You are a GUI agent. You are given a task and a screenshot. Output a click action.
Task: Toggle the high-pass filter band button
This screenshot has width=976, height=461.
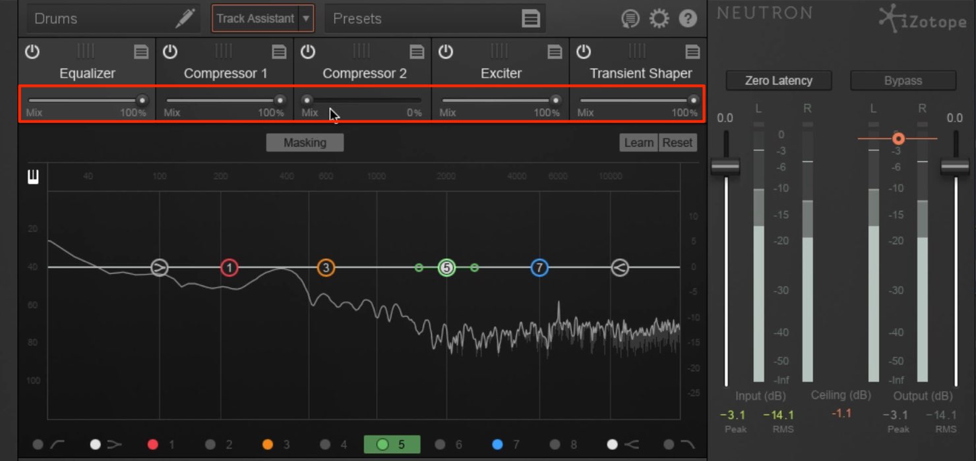click(49, 445)
